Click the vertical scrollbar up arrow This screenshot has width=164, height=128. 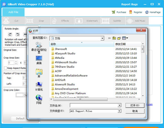(x=143, y=44)
